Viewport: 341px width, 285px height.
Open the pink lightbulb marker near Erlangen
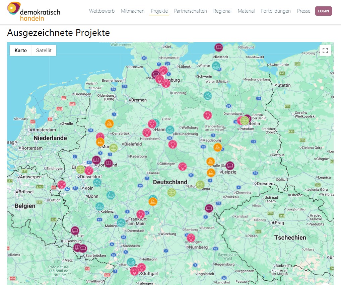point(191,238)
